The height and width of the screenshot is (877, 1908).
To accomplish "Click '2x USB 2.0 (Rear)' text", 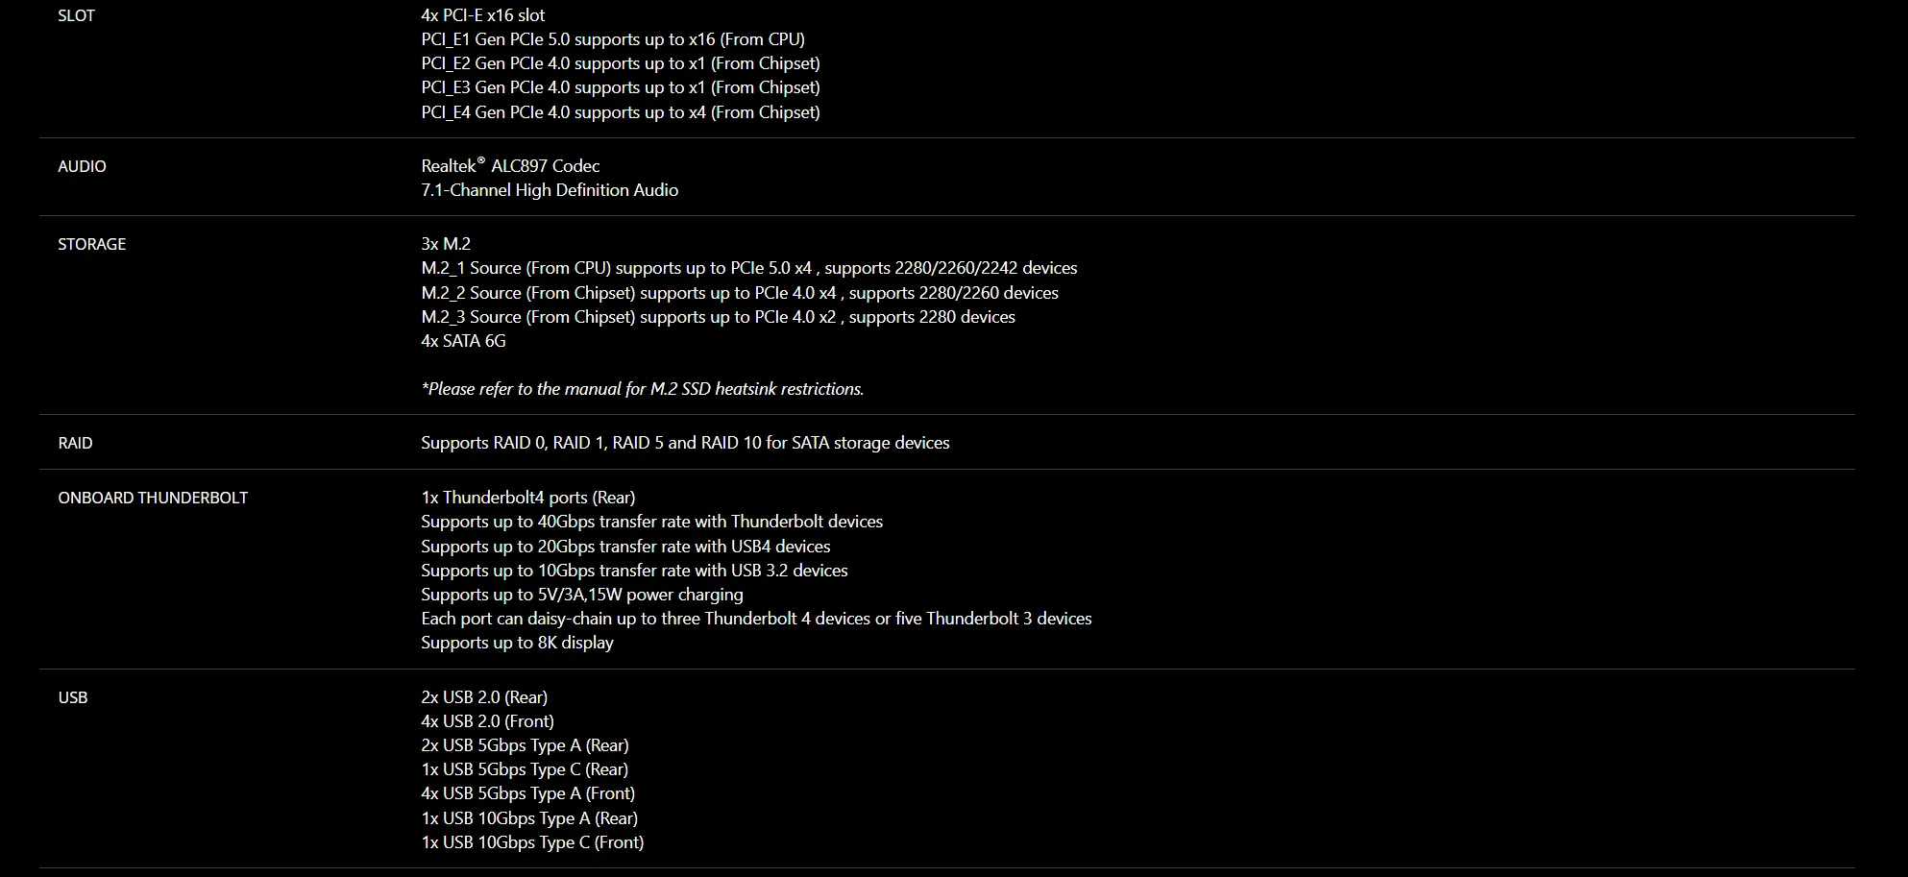I will tap(483, 697).
